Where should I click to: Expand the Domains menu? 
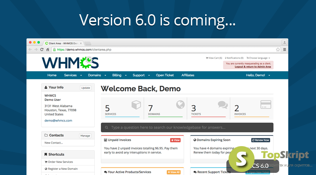(x=97, y=75)
